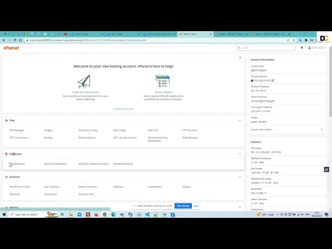Open Firefox from the taskbar
The height and width of the screenshot is (249, 332).
[96, 214]
